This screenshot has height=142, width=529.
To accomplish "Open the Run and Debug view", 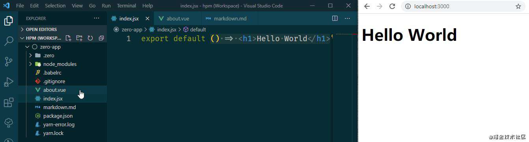I will click(x=9, y=82).
